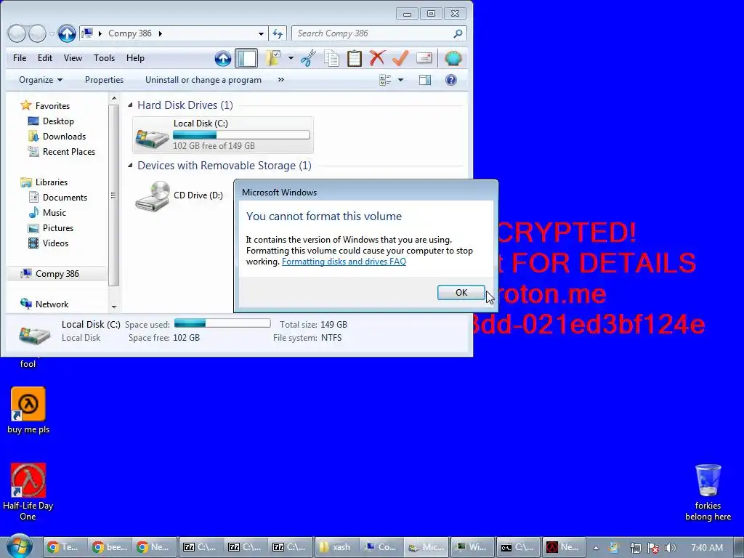Image resolution: width=744 pixels, height=558 pixels.
Task: Click the teal shell icon in toolbar
Action: click(453, 58)
